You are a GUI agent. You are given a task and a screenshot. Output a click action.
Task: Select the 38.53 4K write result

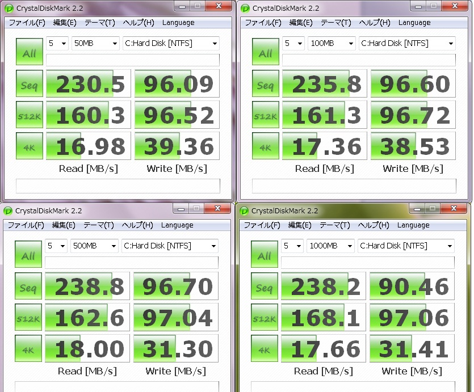pos(413,146)
